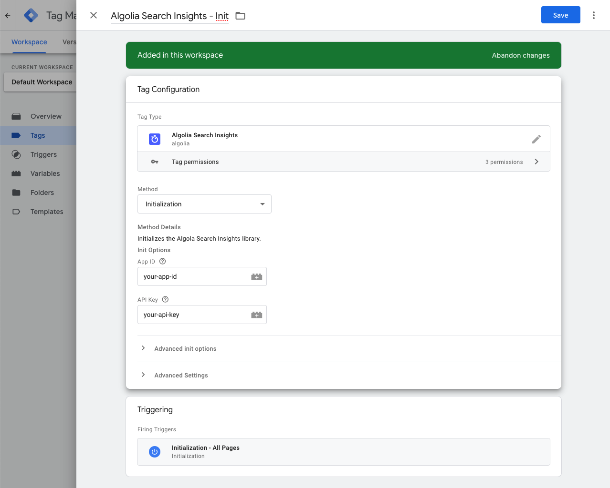Viewport: 610px width, 488px height.
Task: Show the App ID help tooltip
Action: coord(162,261)
